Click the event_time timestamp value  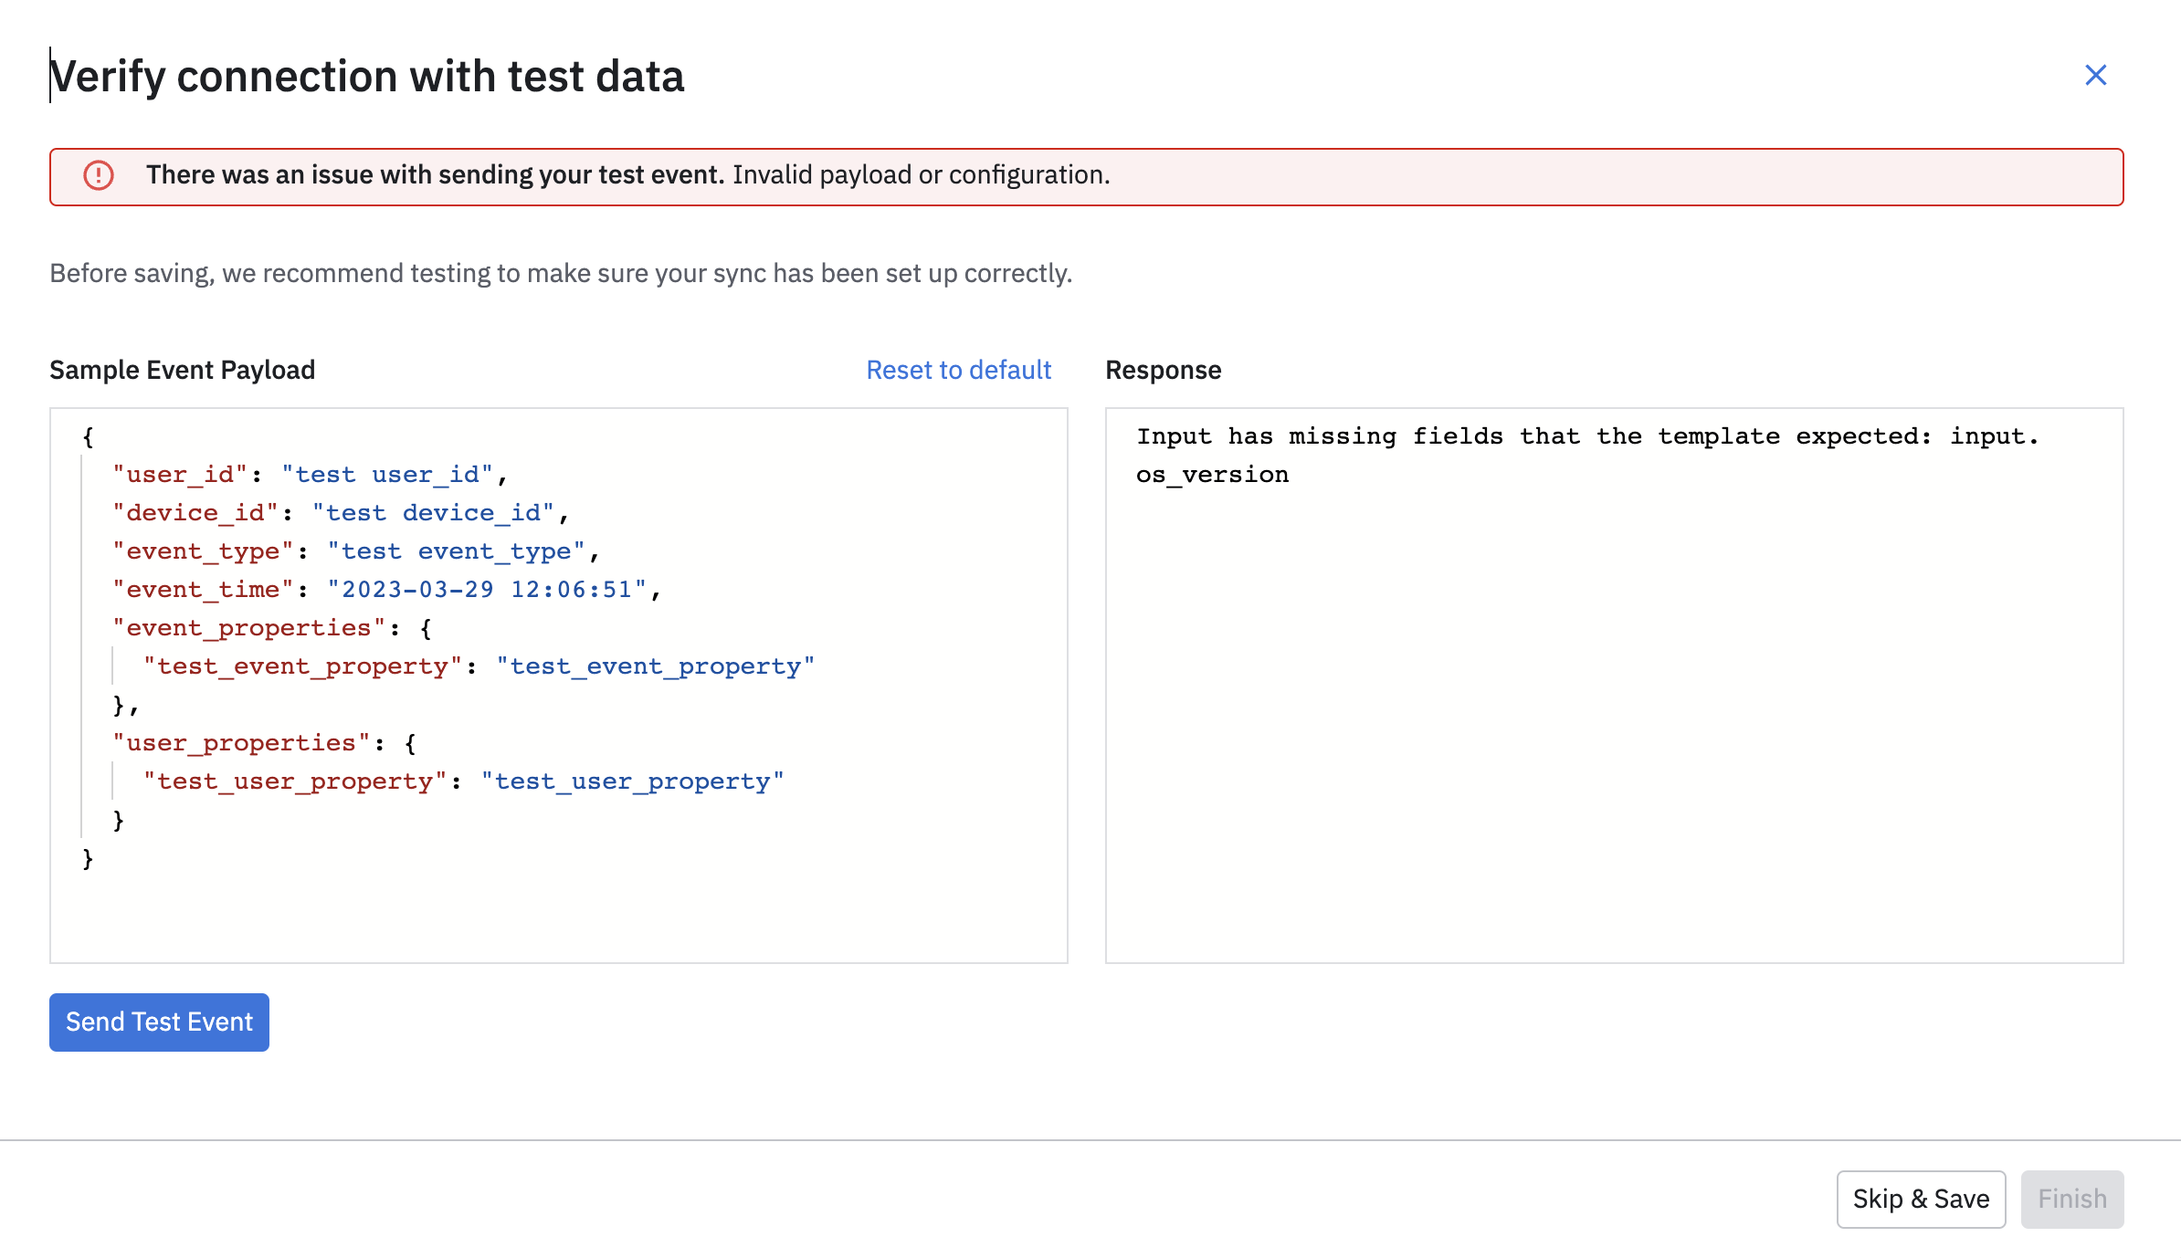487,590
